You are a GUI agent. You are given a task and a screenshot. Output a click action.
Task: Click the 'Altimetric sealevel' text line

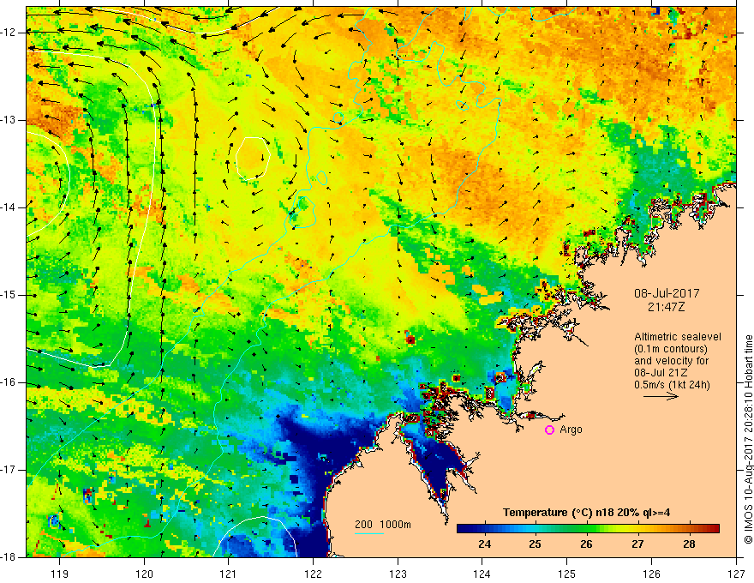pyautogui.click(x=678, y=337)
